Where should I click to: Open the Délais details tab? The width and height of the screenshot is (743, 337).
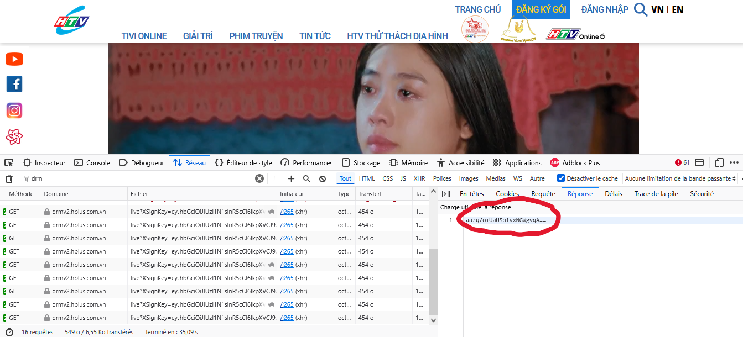pos(614,194)
